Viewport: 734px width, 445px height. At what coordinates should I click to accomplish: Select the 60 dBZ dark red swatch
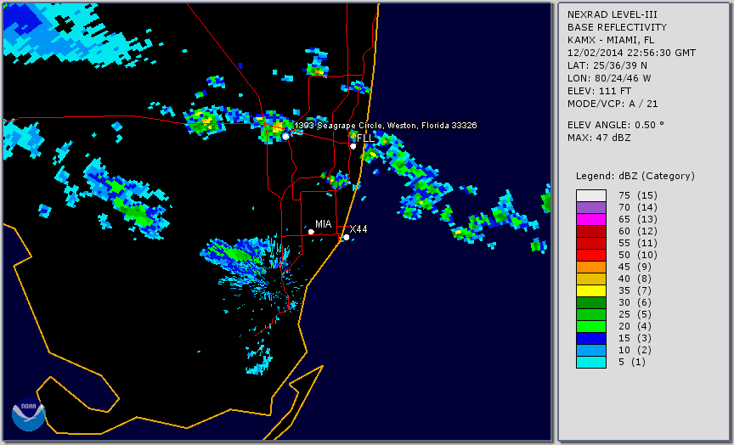tap(590, 231)
